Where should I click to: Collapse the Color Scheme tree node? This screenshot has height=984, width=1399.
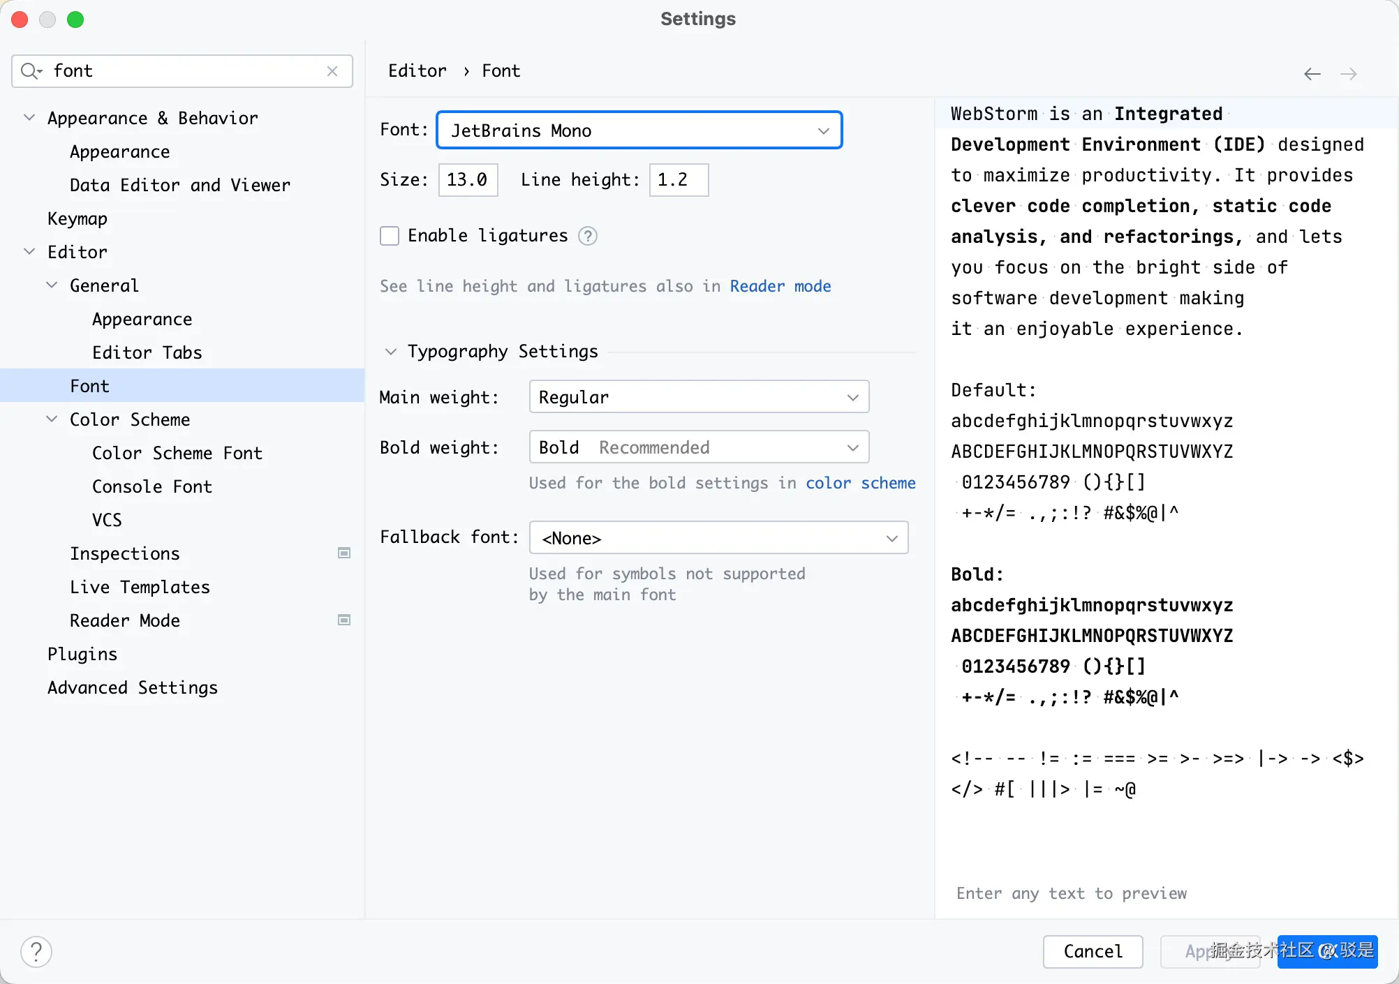click(x=52, y=419)
